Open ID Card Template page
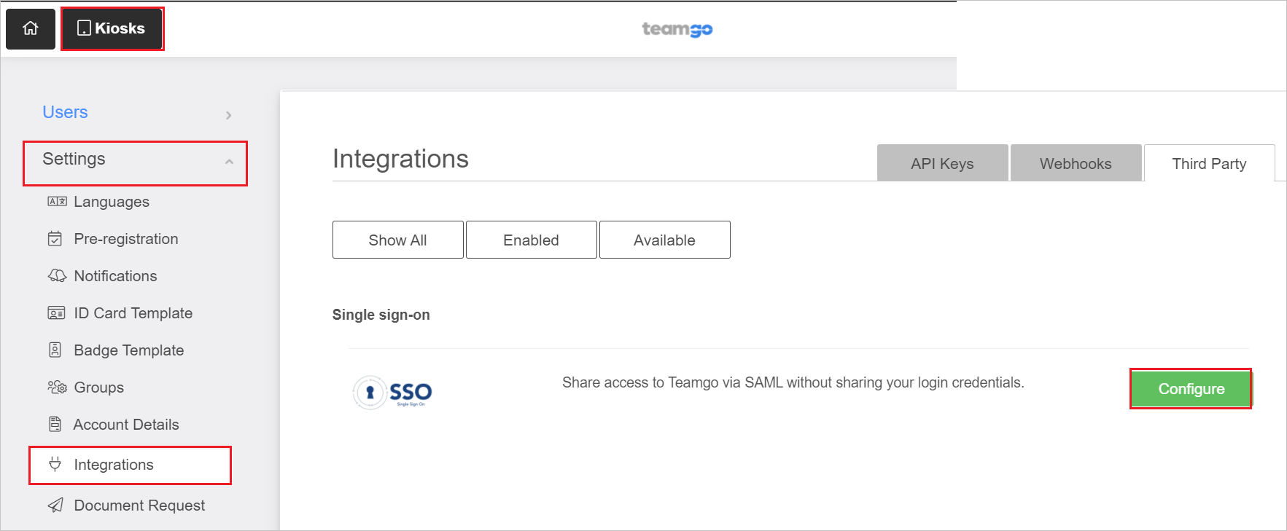This screenshot has height=531, width=1287. click(x=133, y=313)
